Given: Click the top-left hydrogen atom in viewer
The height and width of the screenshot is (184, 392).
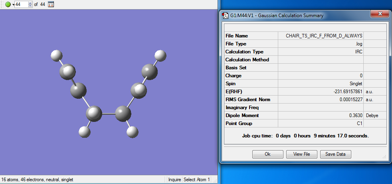Looking at the screenshot, I should click(x=57, y=55).
